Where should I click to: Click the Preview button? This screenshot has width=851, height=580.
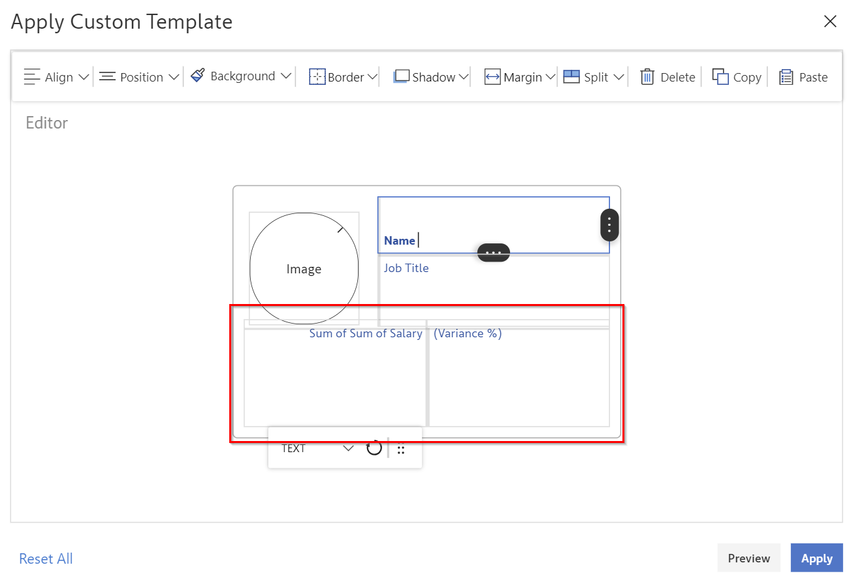pyautogui.click(x=748, y=558)
